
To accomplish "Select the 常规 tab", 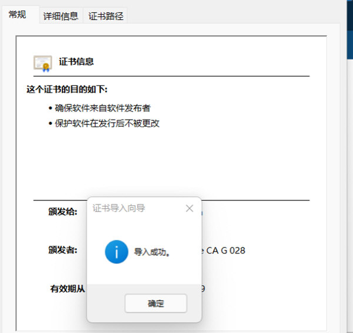I will coord(17,15).
